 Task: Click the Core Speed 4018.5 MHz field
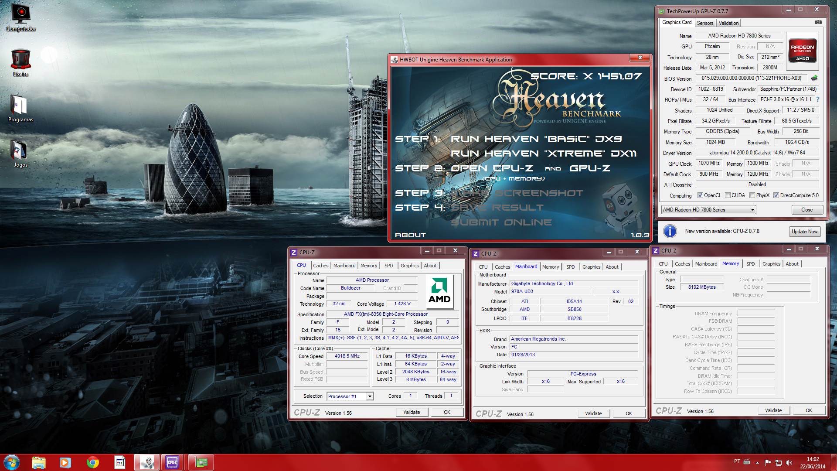[x=347, y=356]
